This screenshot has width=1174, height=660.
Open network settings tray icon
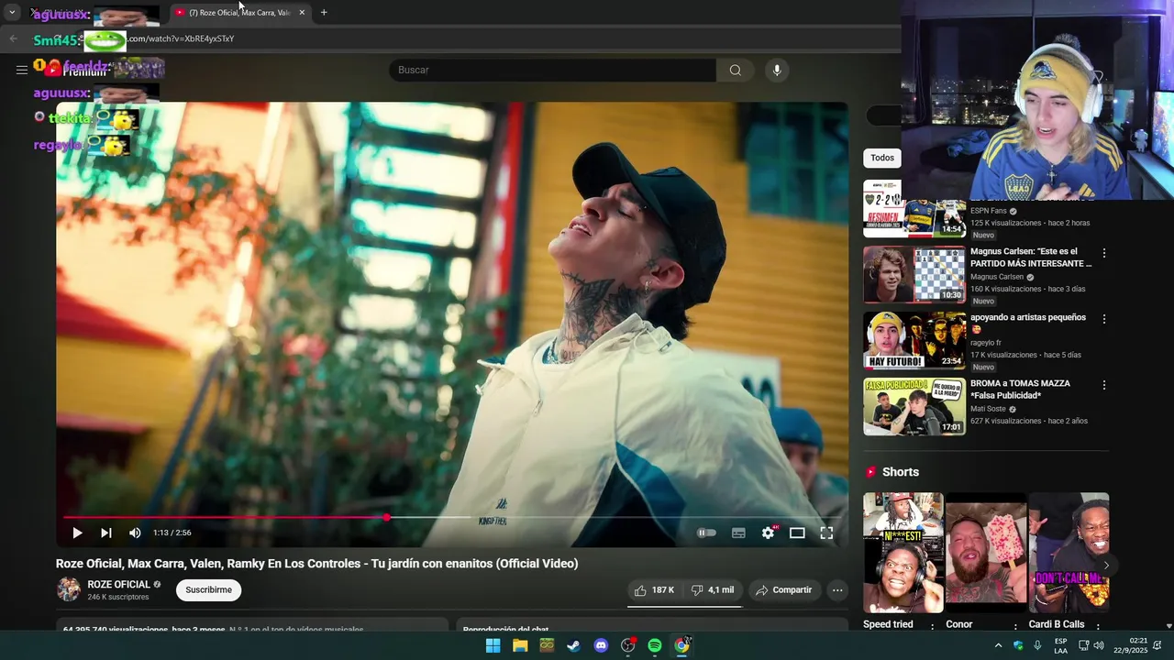coord(1083,645)
